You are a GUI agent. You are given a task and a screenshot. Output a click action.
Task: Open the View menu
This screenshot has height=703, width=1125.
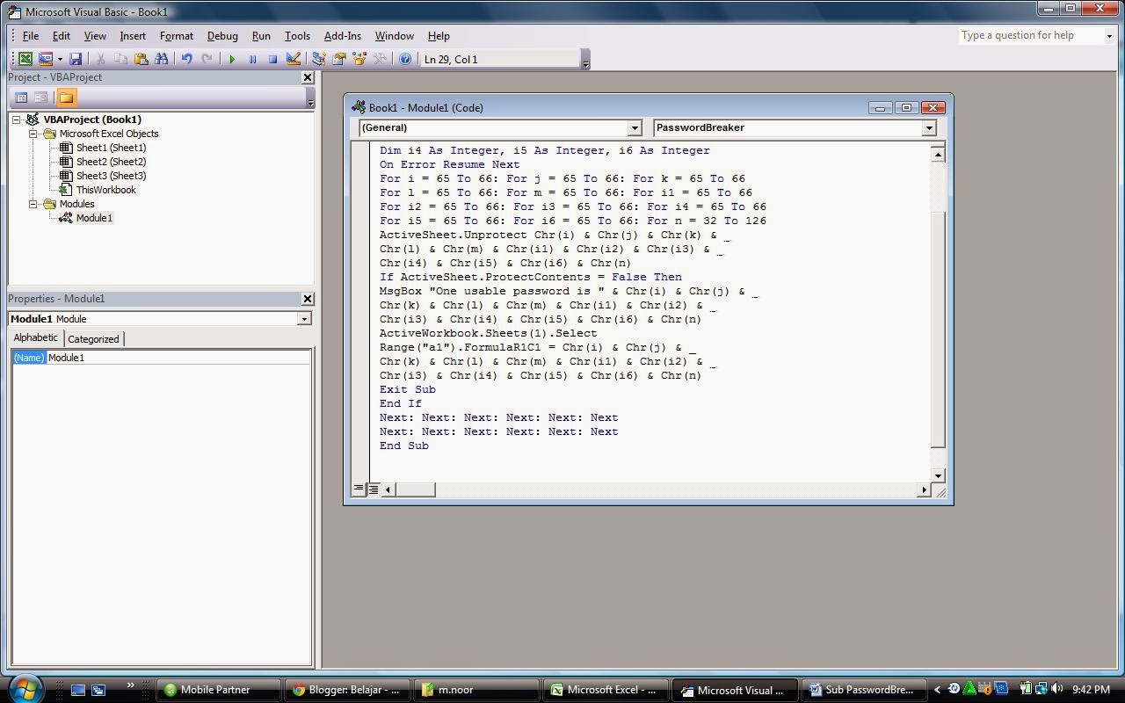tap(95, 36)
